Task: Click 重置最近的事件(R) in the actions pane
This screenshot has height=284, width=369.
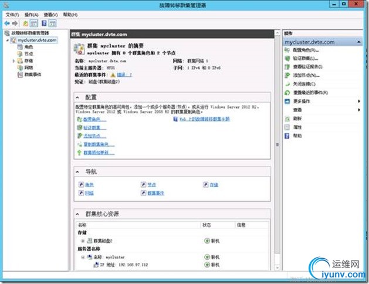Action: tap(310, 93)
